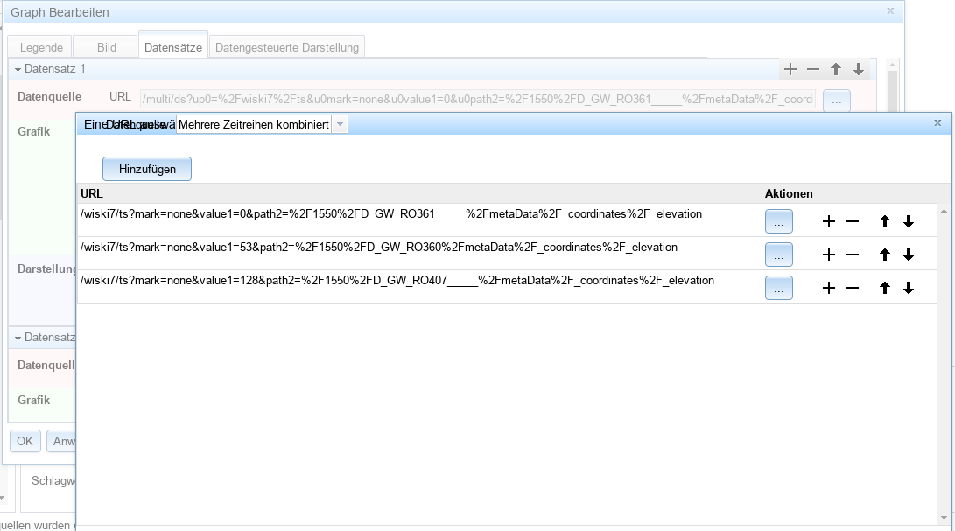
Task: Open the browse button for the RO361 URL row
Action: click(x=778, y=222)
